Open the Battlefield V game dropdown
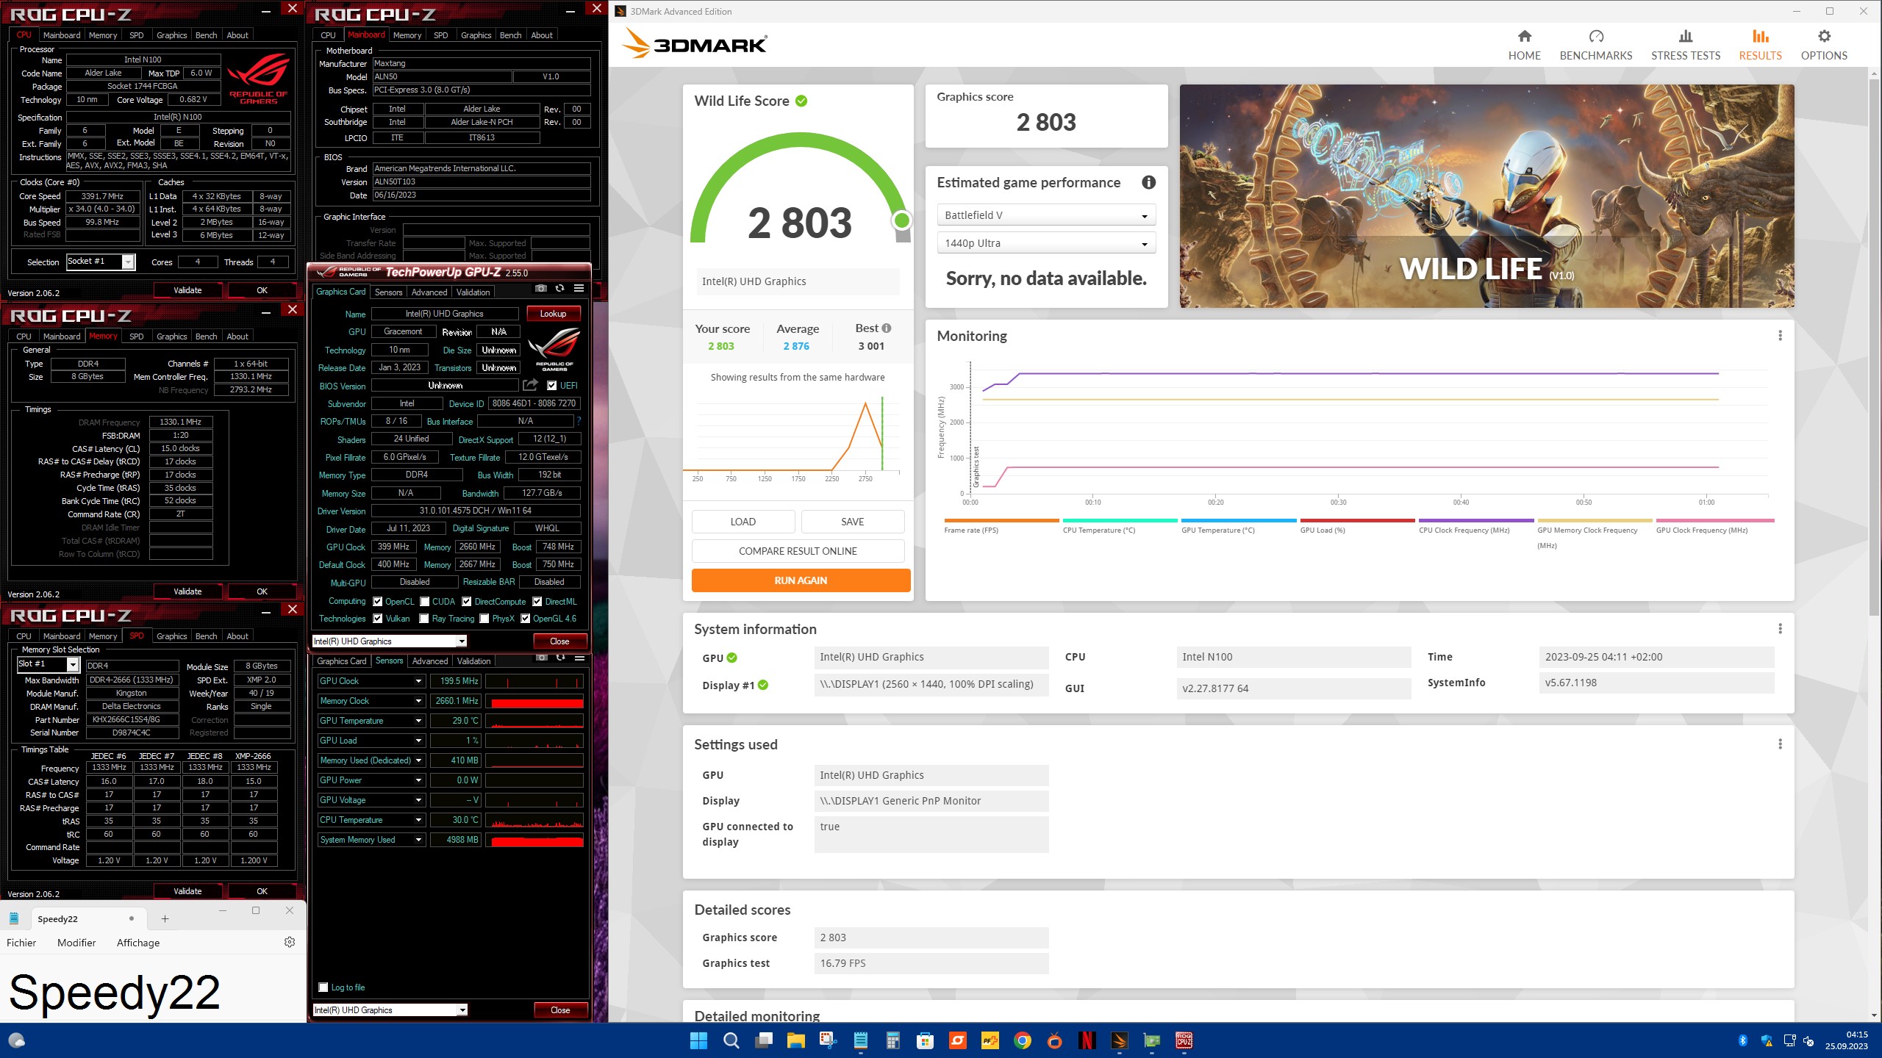 click(x=1045, y=215)
